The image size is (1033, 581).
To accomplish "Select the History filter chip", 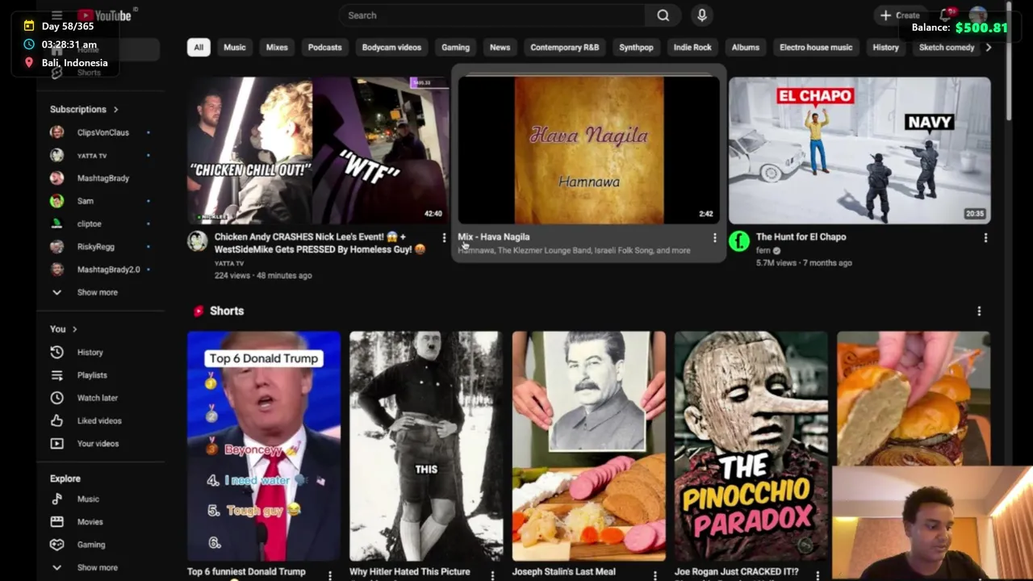I will 885,47.
